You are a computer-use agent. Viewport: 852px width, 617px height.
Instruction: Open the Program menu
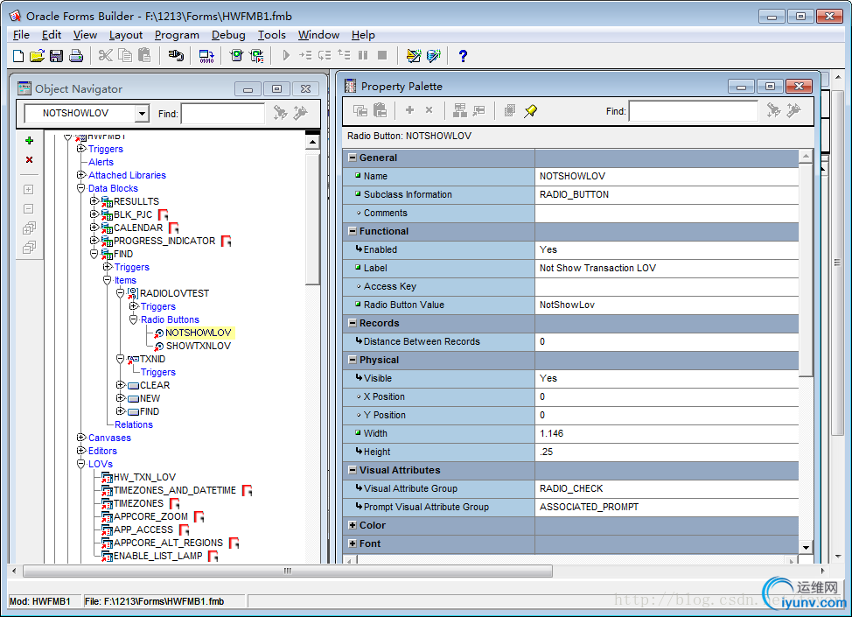point(177,35)
